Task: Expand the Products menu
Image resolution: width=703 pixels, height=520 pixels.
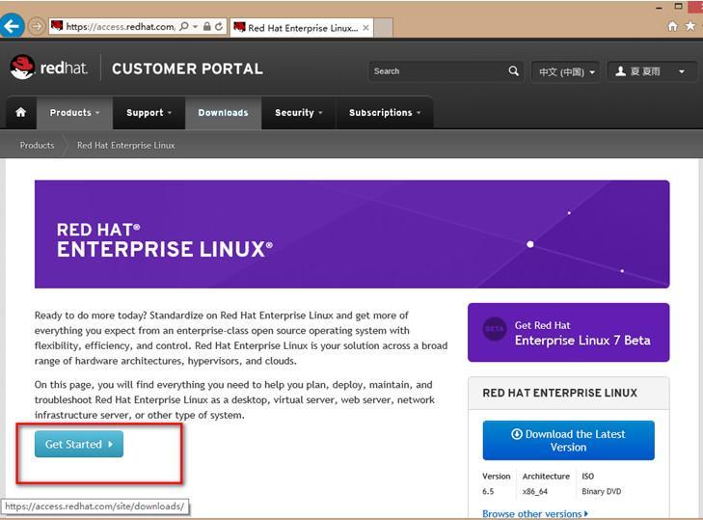Action: [x=74, y=113]
